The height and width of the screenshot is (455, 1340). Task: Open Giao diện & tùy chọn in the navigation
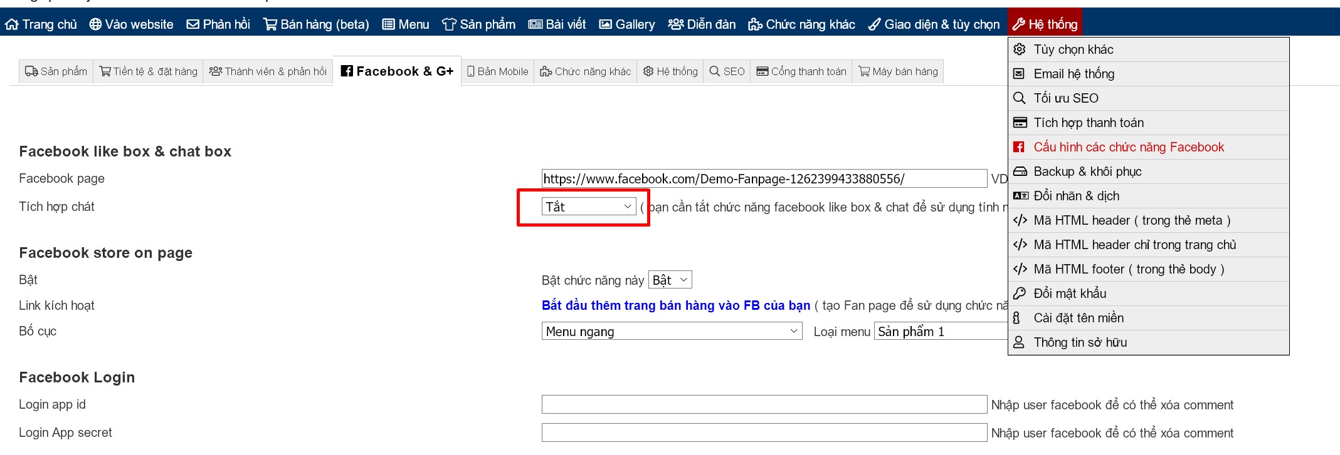point(934,24)
